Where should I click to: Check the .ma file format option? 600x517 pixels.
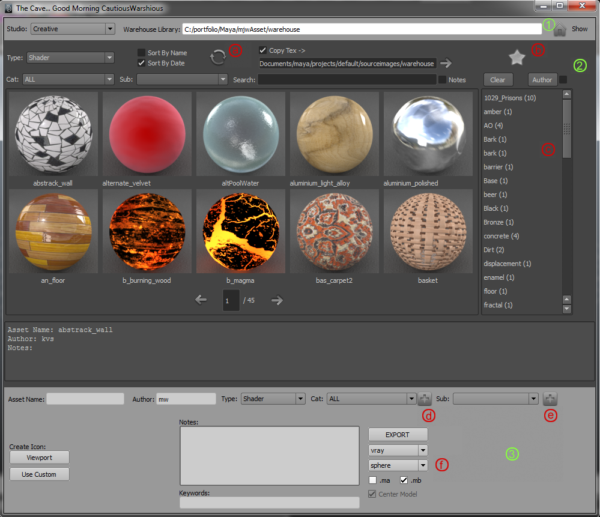coord(373,480)
